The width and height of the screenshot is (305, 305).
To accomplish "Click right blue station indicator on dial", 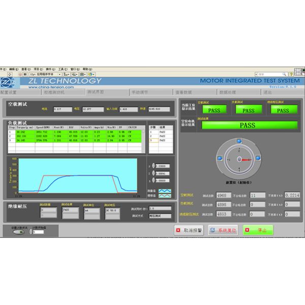I will pos(258,159).
